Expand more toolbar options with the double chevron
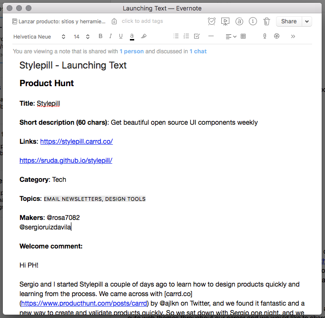 coord(293,37)
